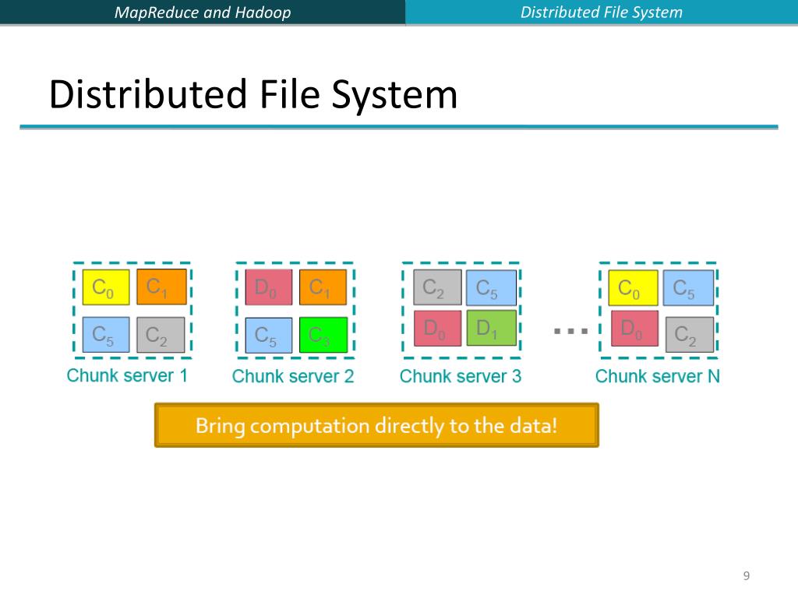The width and height of the screenshot is (798, 598).
Task: Click bright green C3 block in Chunk server 2
Action: 323,335
